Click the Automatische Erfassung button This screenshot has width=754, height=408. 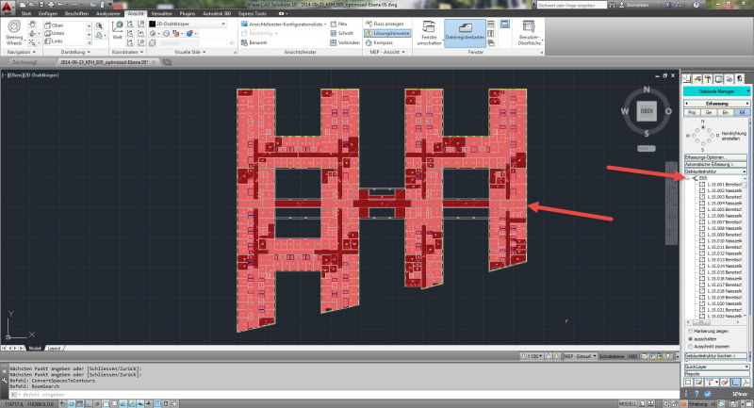click(715, 164)
